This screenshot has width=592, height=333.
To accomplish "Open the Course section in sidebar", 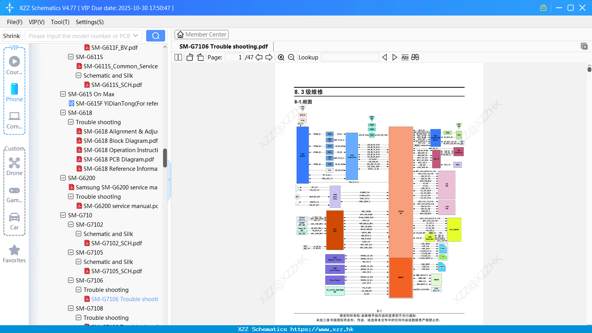I will 14,65.
